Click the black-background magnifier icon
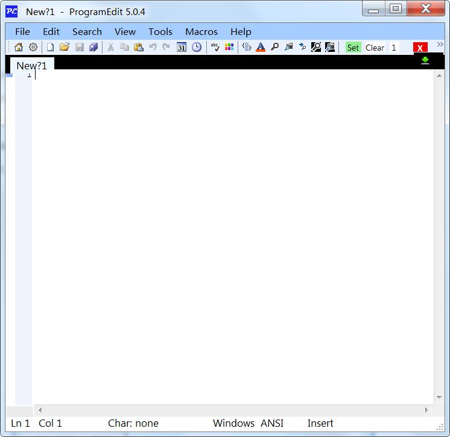The height and width of the screenshot is (437, 450). (316, 47)
